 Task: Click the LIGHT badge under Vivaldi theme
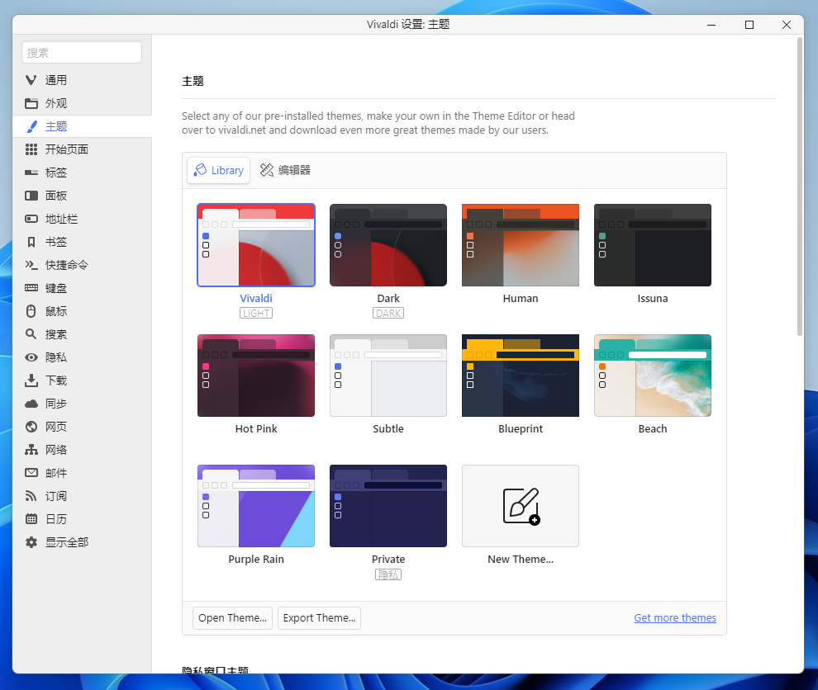coord(256,313)
